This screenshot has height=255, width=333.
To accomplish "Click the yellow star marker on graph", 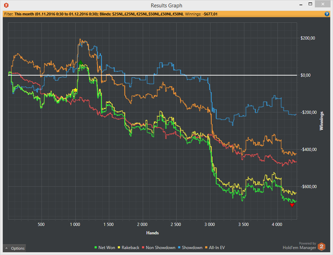I will [75, 90].
